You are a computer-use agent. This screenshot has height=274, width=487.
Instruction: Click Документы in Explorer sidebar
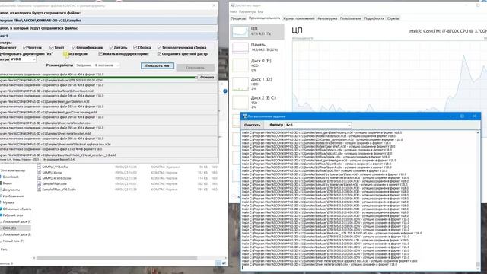[x=11, y=190]
